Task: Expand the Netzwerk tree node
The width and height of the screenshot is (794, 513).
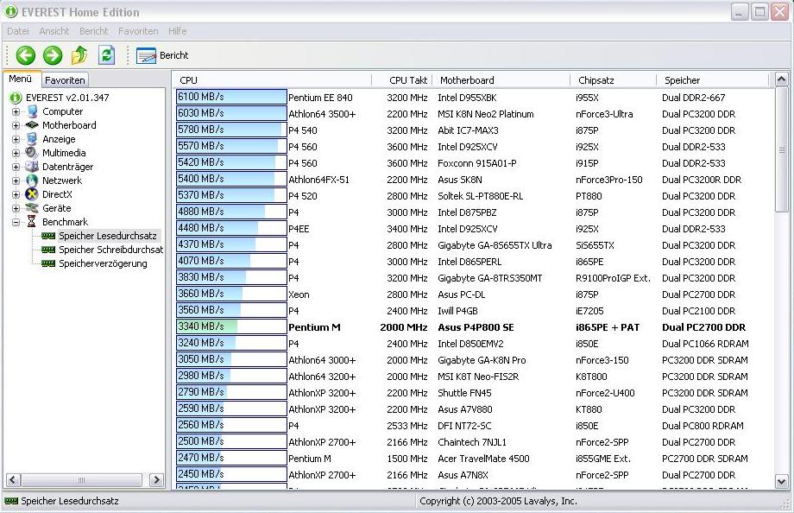Action: pos(16,180)
